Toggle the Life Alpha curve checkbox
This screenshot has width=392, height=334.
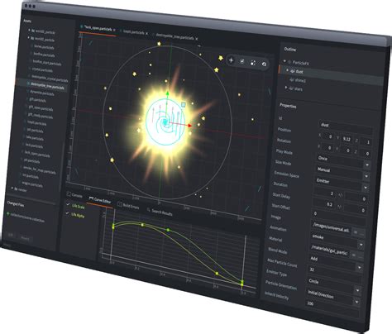click(68, 213)
